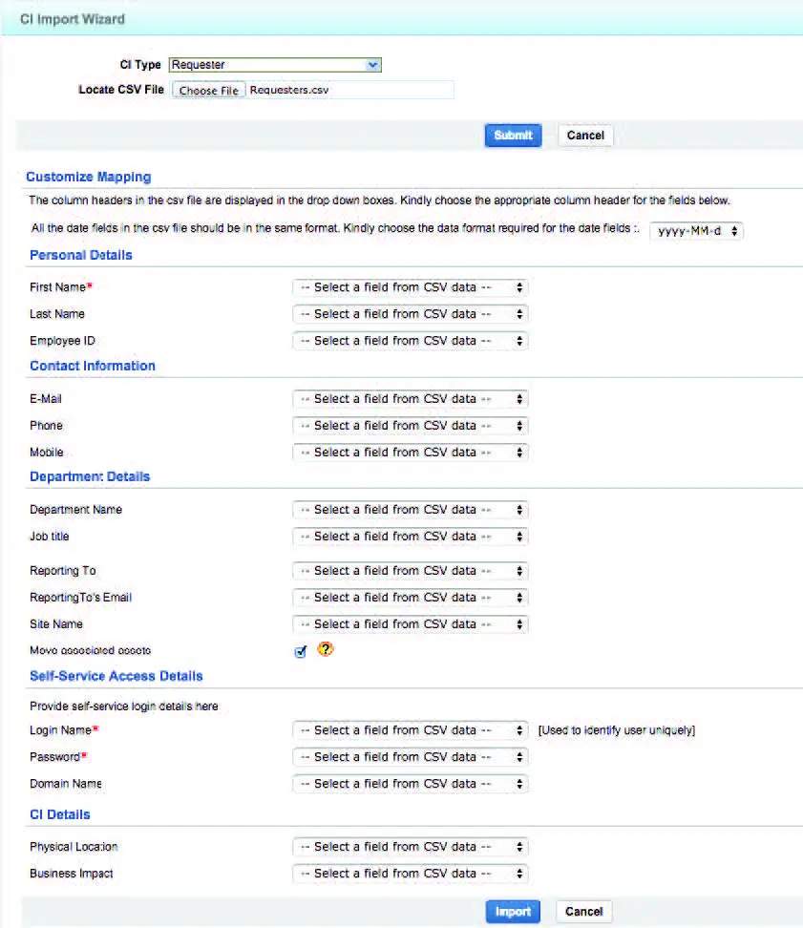The height and width of the screenshot is (928, 803).
Task: Open the Phone mapping dropdown
Action: point(410,425)
